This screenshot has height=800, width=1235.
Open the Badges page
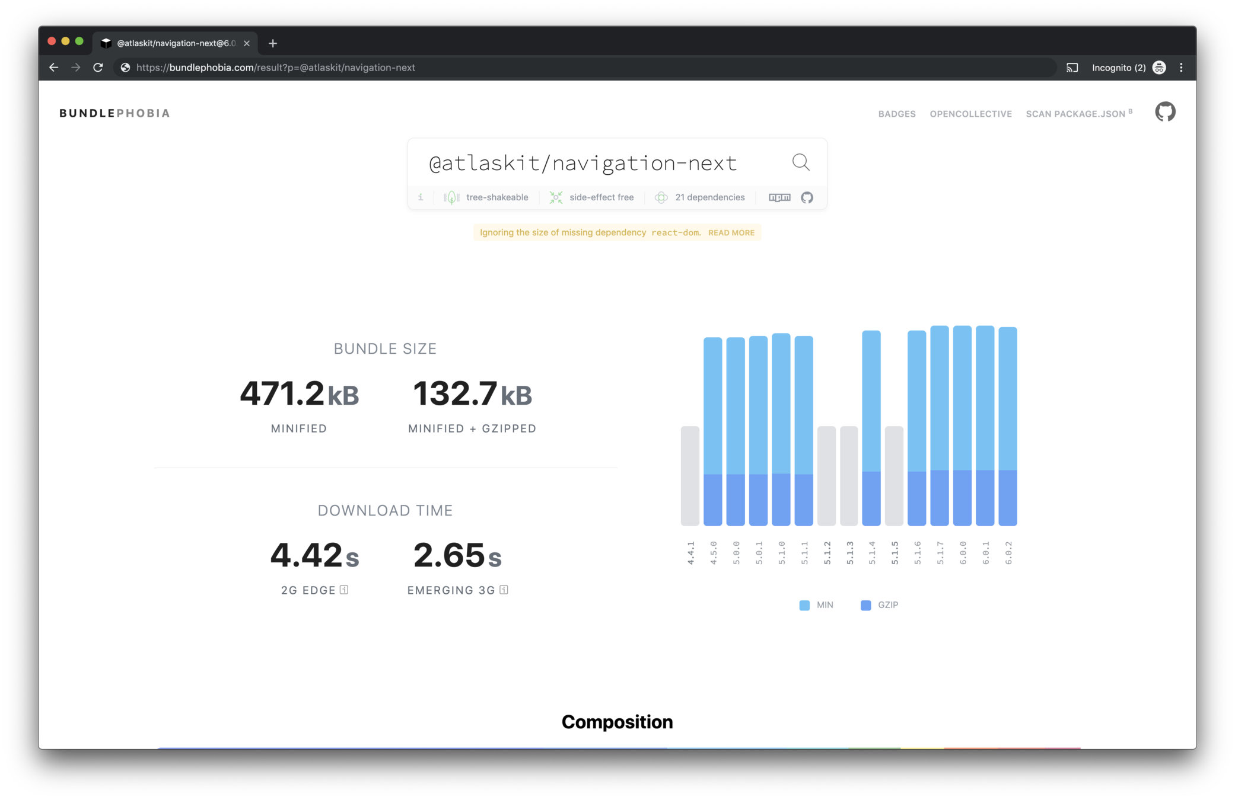click(896, 114)
